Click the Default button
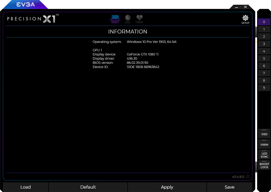This screenshot has height=192, width=271. point(88,187)
